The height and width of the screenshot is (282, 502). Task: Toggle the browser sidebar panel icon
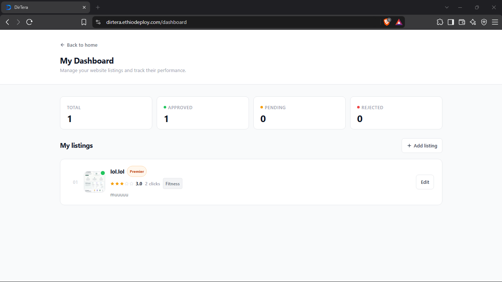tap(451, 22)
